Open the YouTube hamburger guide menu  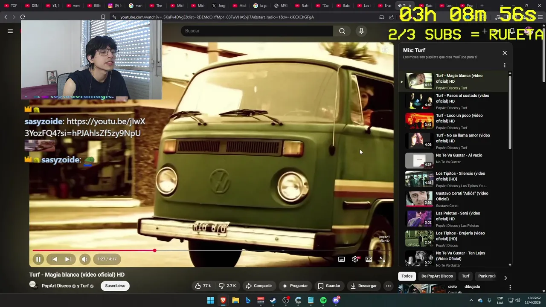[x=10, y=31]
